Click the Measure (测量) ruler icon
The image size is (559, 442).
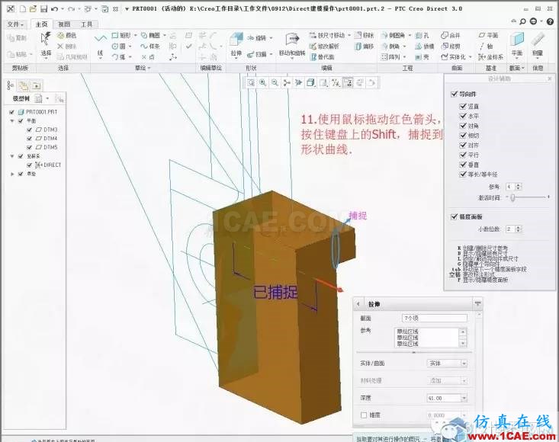click(538, 40)
